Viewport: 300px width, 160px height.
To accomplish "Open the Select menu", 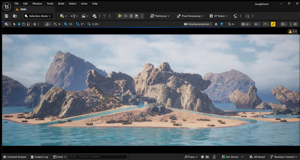I will (72, 4).
